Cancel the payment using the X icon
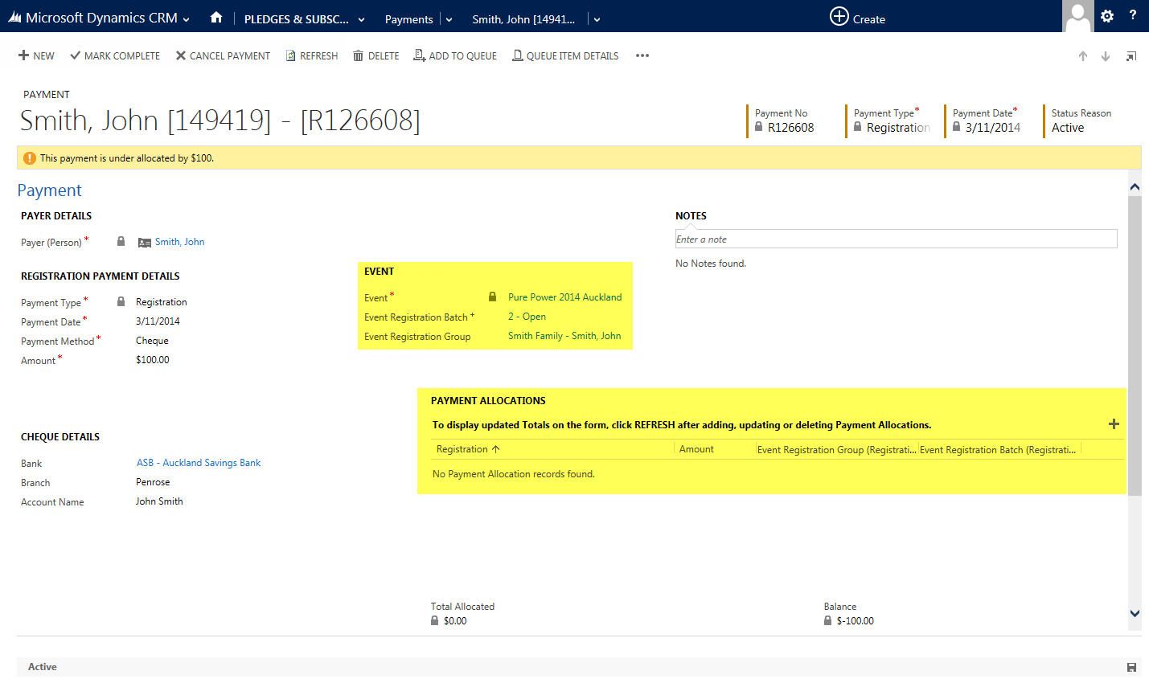The height and width of the screenshot is (679, 1149). click(x=223, y=55)
